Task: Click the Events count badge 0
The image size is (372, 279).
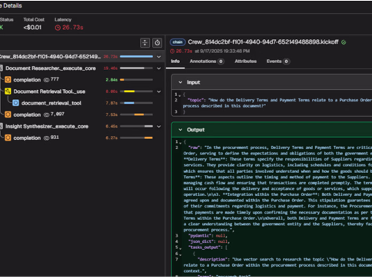Action: (286, 62)
